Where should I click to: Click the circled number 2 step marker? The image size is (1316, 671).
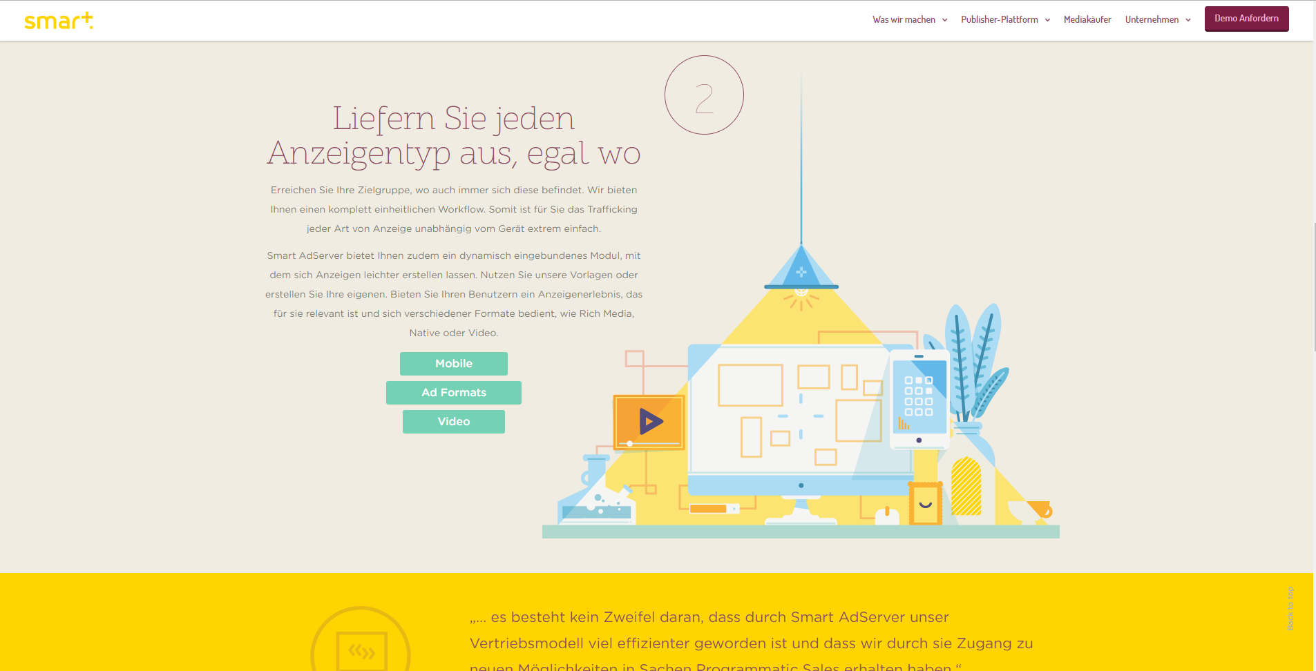click(704, 95)
